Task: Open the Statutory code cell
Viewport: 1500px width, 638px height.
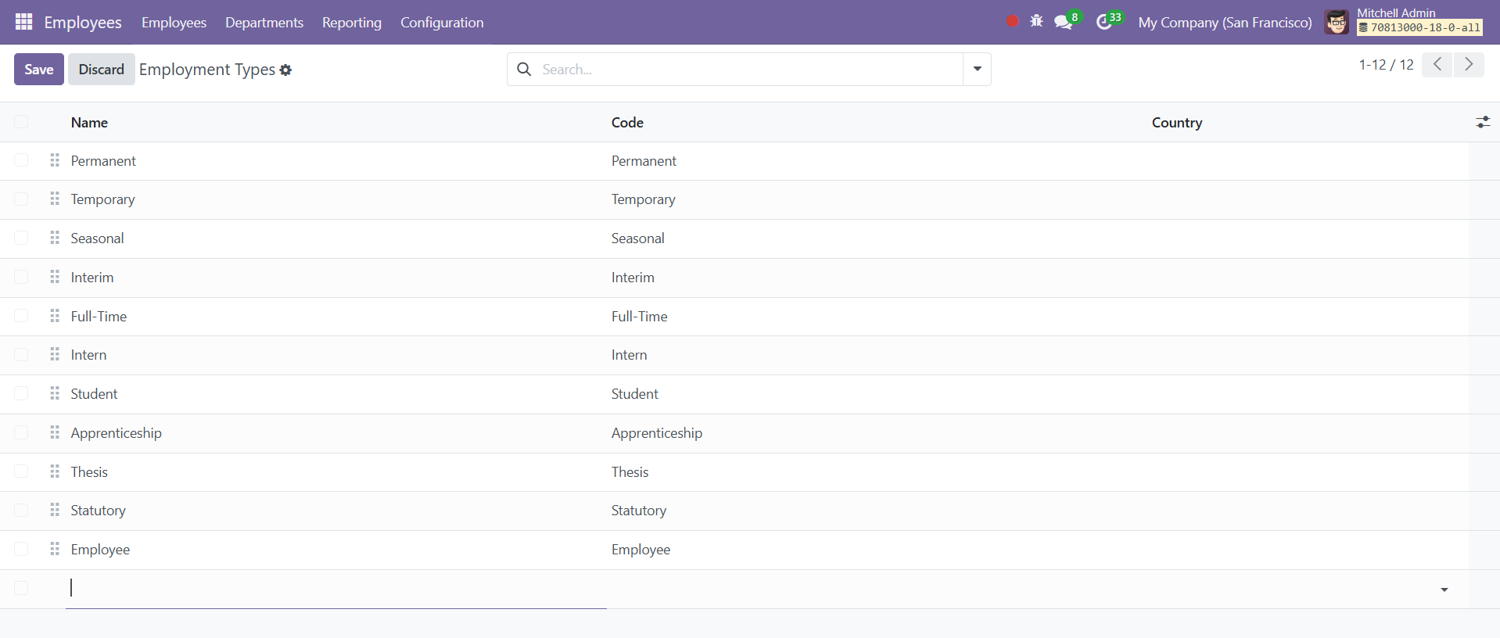Action: [877, 511]
